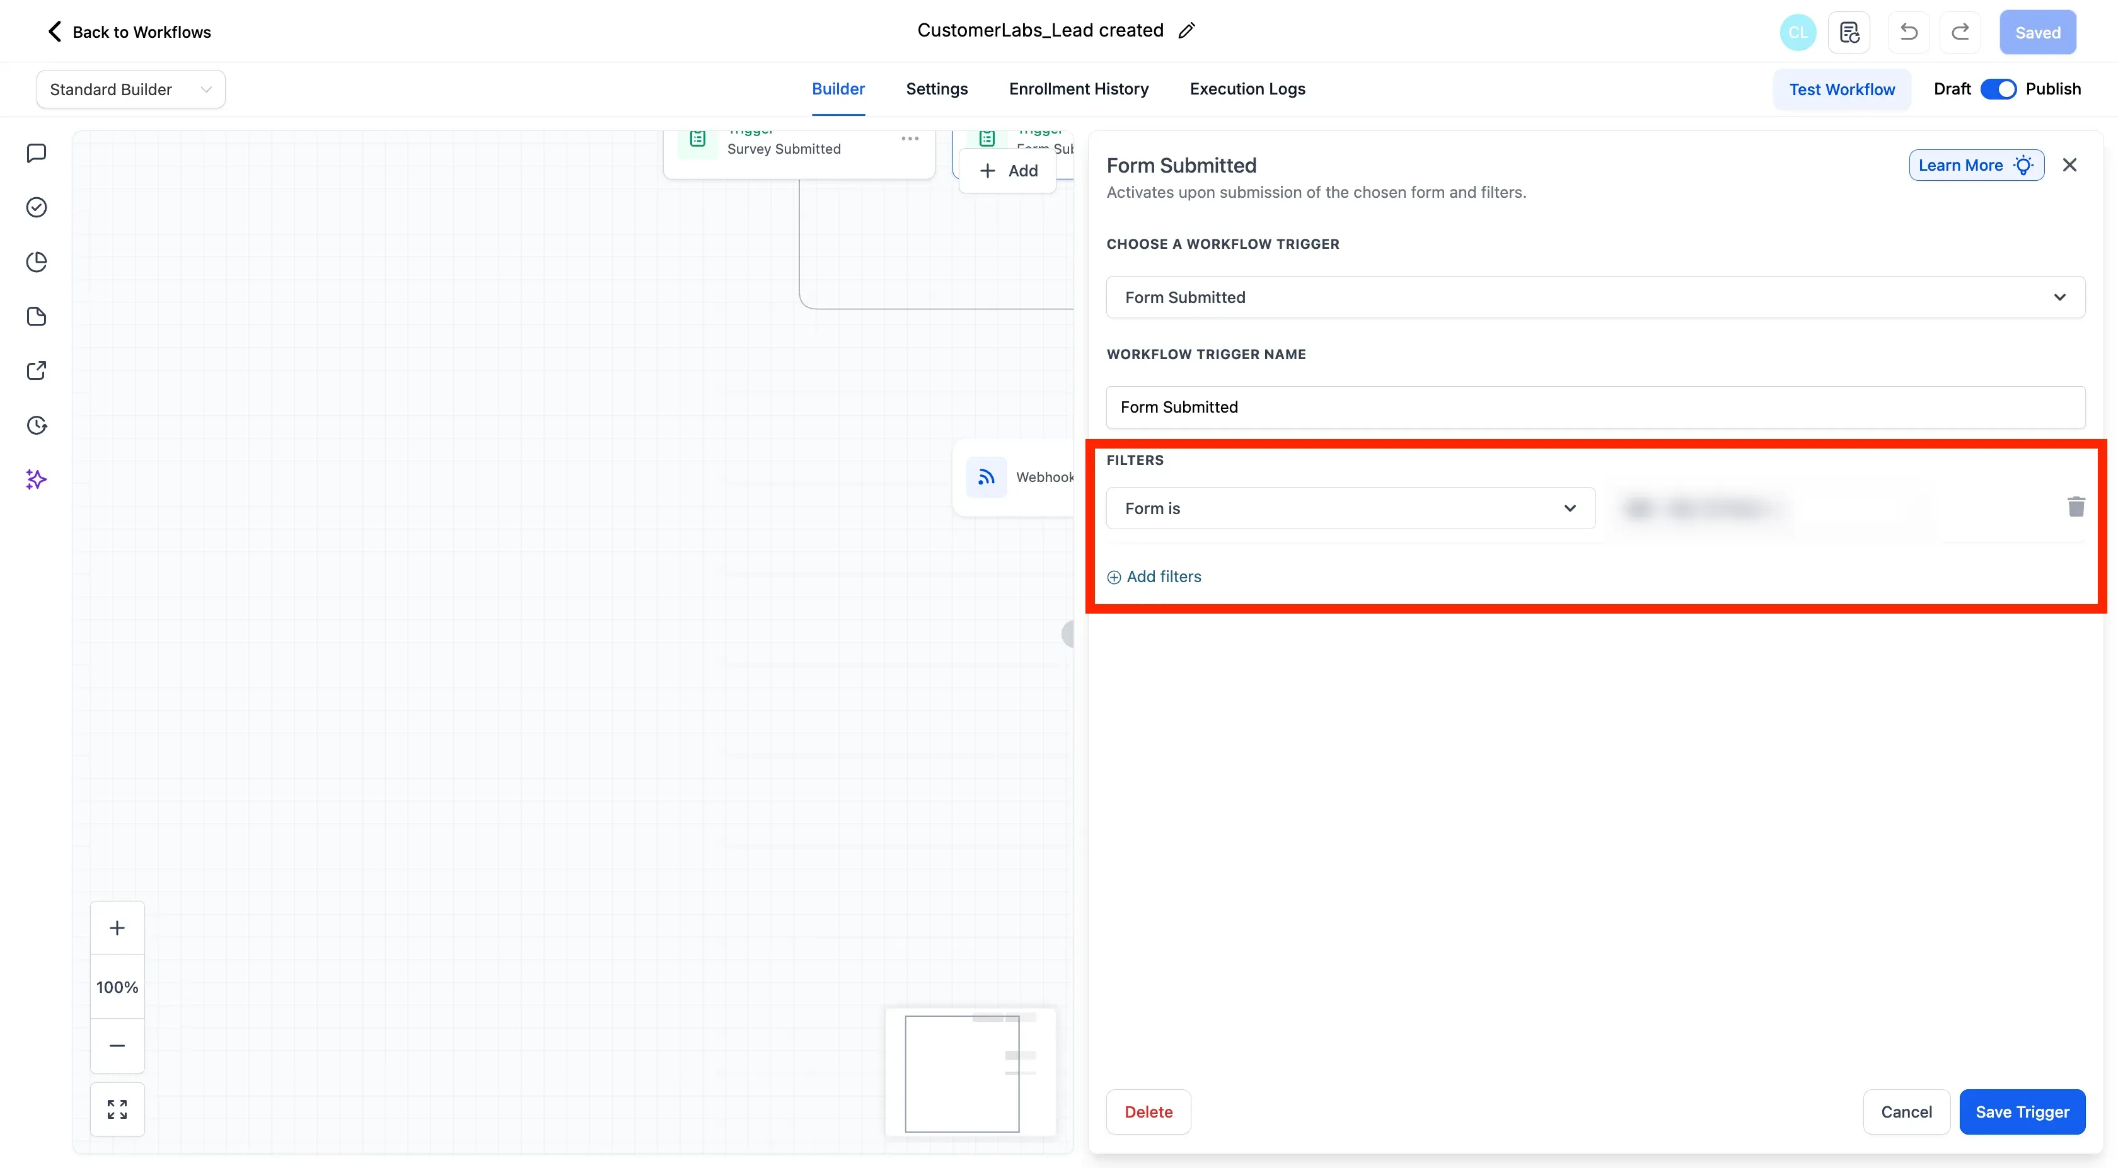Image resolution: width=2118 pixels, height=1168 pixels.
Task: Open the external link sidebar icon
Action: 36,370
